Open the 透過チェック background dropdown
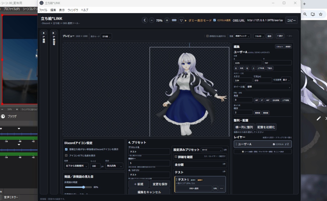327x201 pixels. click(242, 36)
